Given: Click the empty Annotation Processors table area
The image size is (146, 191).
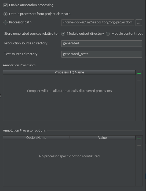Looking at the screenshot, I should tap(69, 98).
